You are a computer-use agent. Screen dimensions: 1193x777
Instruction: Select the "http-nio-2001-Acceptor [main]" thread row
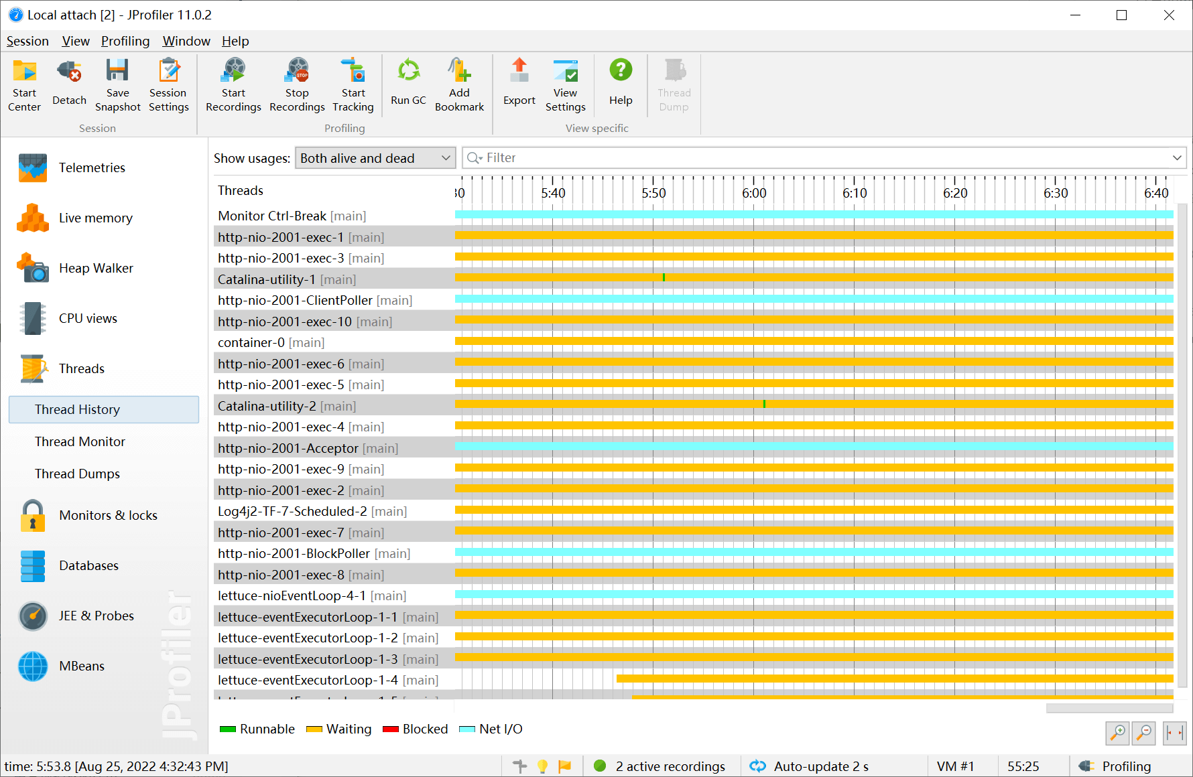point(694,448)
